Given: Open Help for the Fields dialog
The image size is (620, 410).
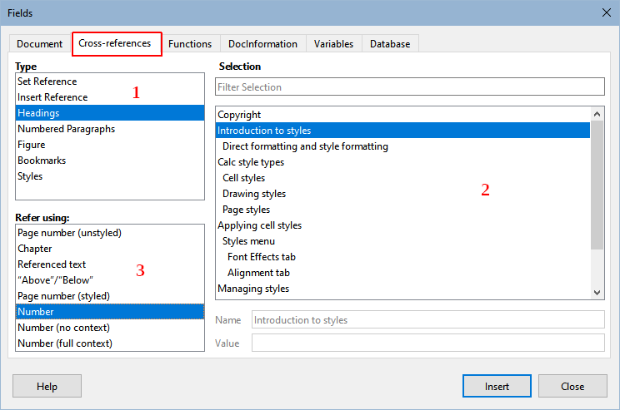Looking at the screenshot, I should coord(47,386).
